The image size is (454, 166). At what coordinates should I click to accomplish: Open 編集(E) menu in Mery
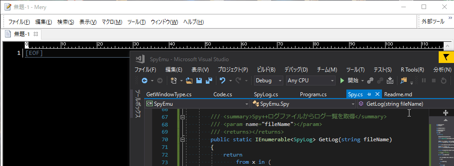point(43,22)
